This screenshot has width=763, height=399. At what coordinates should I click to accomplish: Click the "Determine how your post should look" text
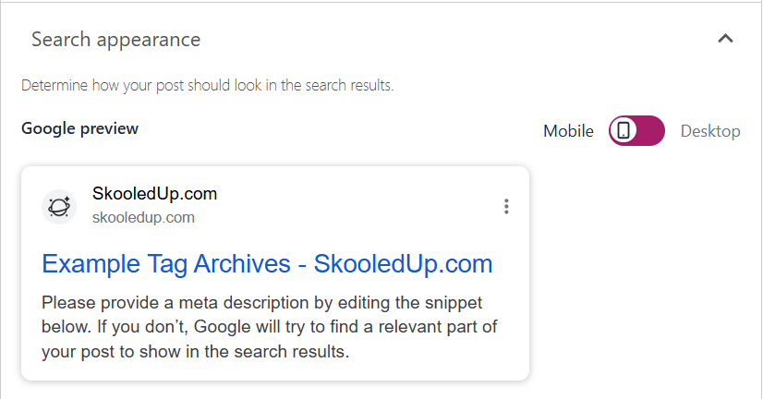(x=208, y=86)
